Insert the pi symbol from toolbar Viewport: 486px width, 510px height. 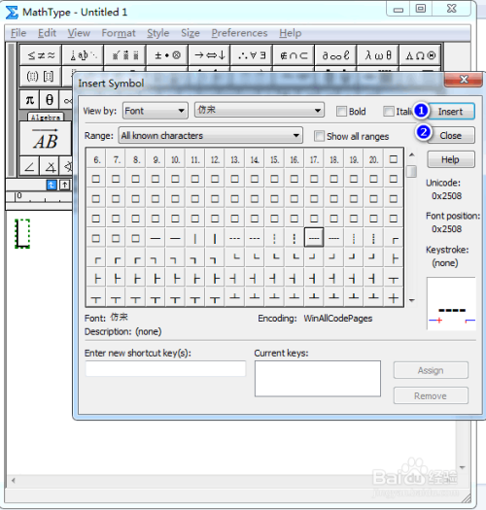click(29, 99)
